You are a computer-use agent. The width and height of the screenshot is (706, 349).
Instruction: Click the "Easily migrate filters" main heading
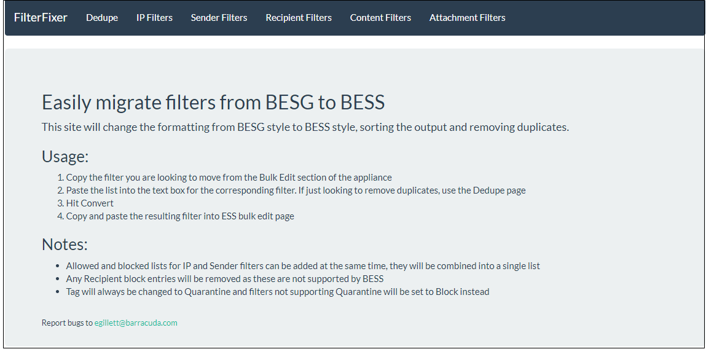pos(213,103)
